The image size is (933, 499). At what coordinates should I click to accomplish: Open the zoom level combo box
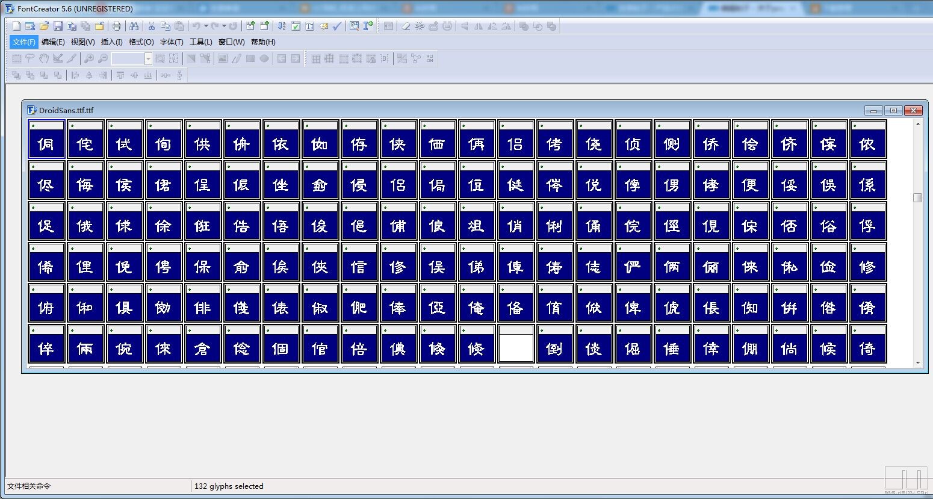[148, 58]
